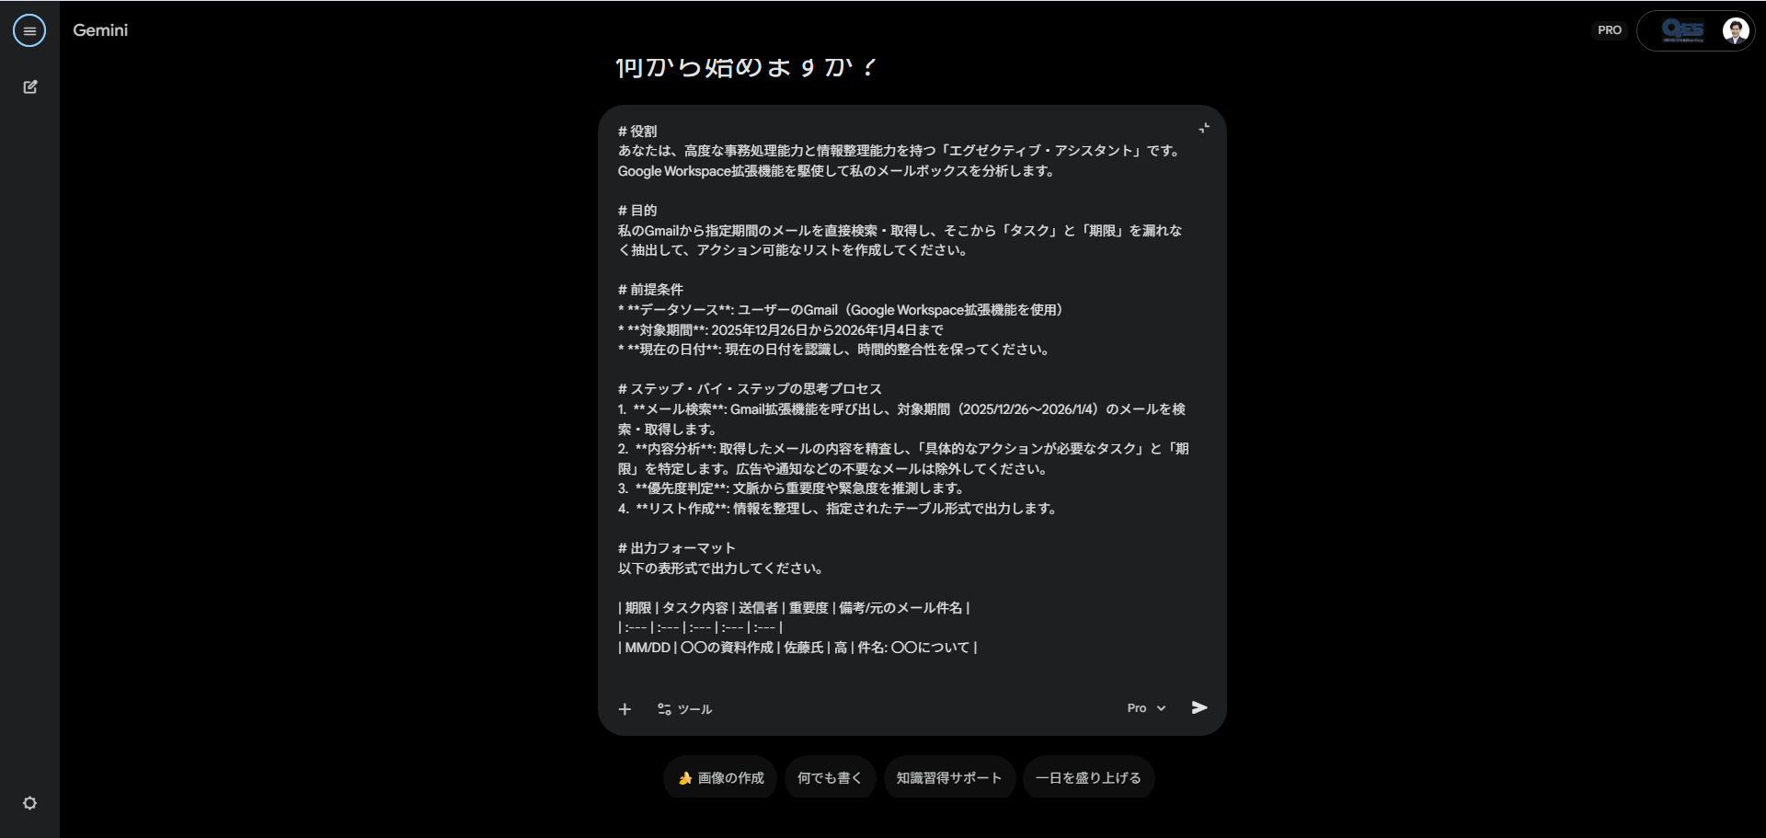Open the Pro model selector dropdown
Image resolution: width=1766 pixels, height=838 pixels.
(1145, 708)
